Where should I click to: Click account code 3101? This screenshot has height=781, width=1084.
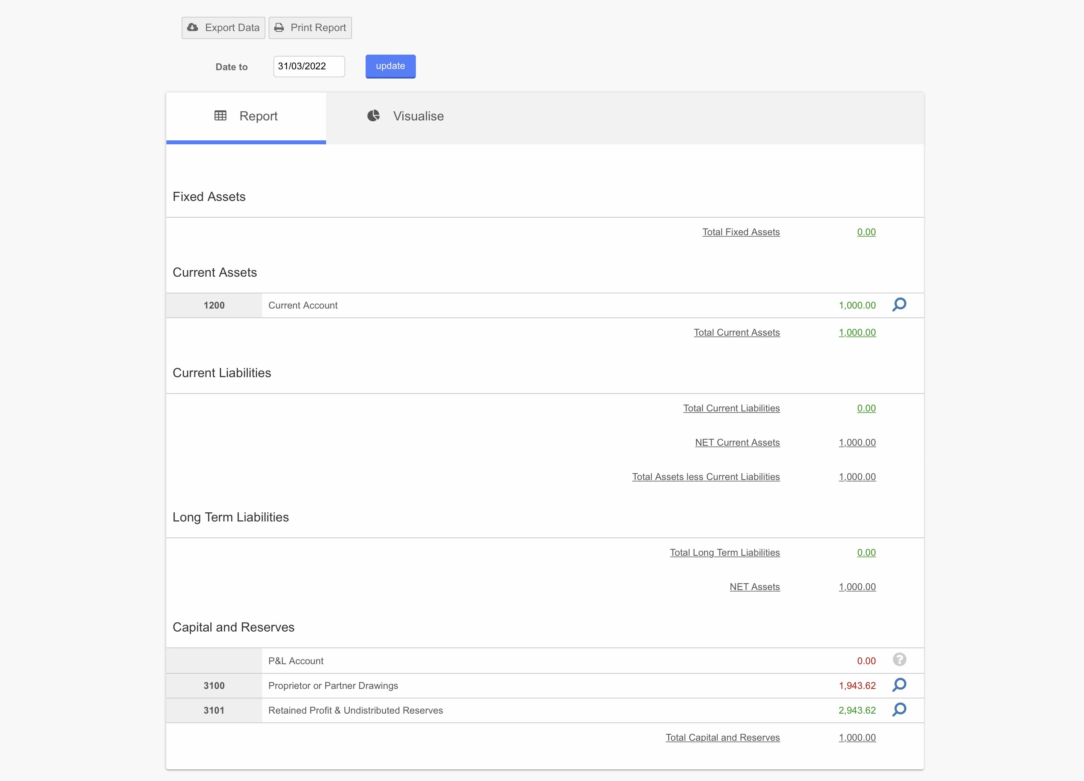(x=214, y=711)
